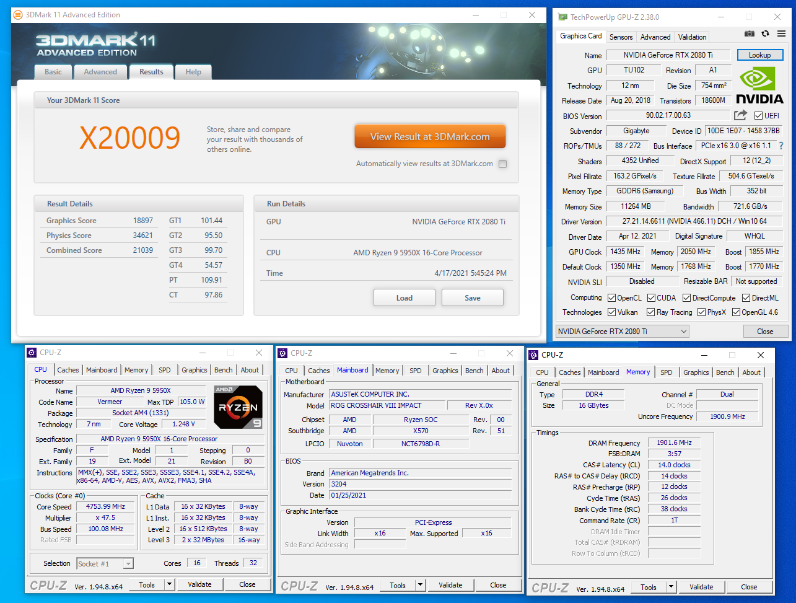Click the Save button in Run Details
Viewport: 796px width, 603px height.
tap(473, 297)
